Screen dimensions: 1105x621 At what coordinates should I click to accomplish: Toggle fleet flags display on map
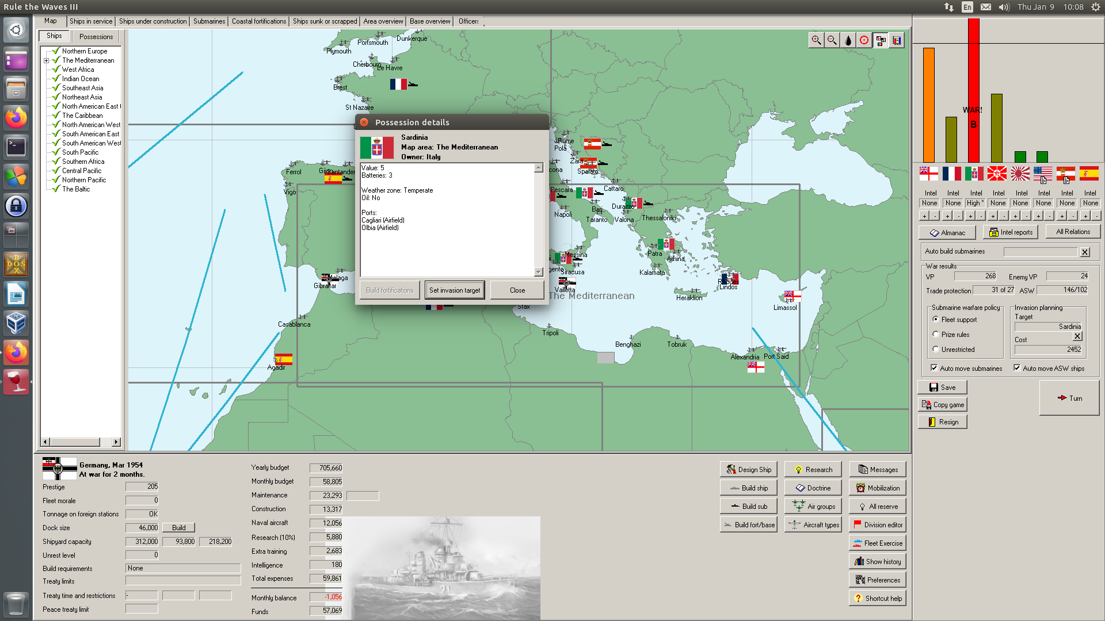click(881, 40)
